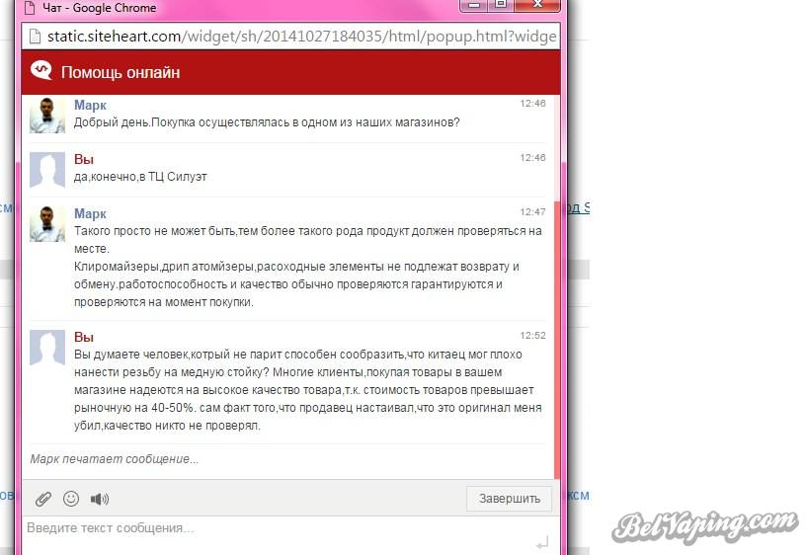The height and width of the screenshot is (555, 809).
Task: Click the page document icon in address bar
Action: (35, 37)
